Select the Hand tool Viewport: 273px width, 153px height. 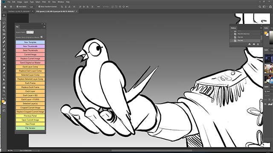4,87
